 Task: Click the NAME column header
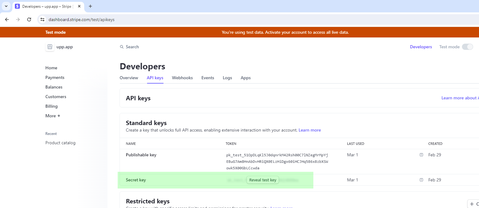pyautogui.click(x=131, y=144)
